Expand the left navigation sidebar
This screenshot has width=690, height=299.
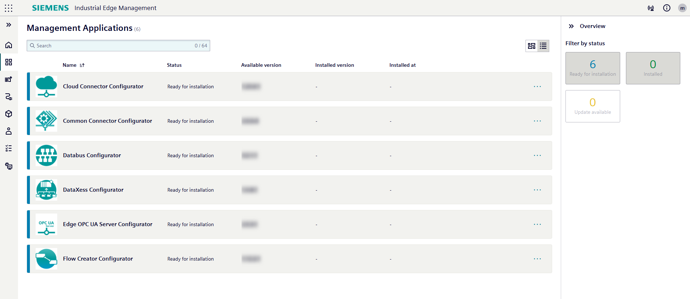pos(9,25)
